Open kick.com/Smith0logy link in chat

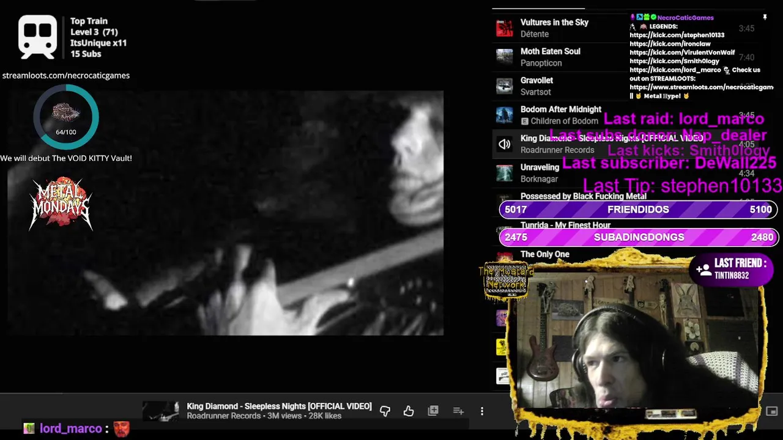click(x=674, y=61)
